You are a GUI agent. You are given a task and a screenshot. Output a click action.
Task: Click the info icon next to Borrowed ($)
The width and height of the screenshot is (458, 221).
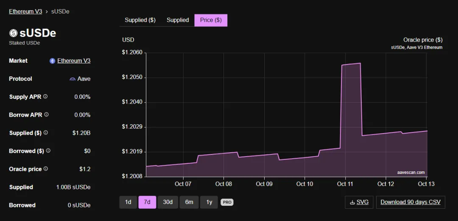pos(48,151)
